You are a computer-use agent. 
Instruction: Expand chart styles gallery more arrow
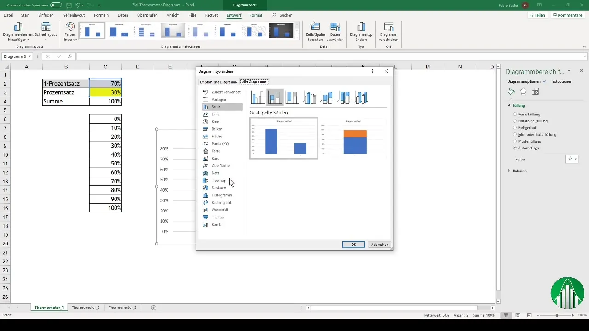(297, 37)
